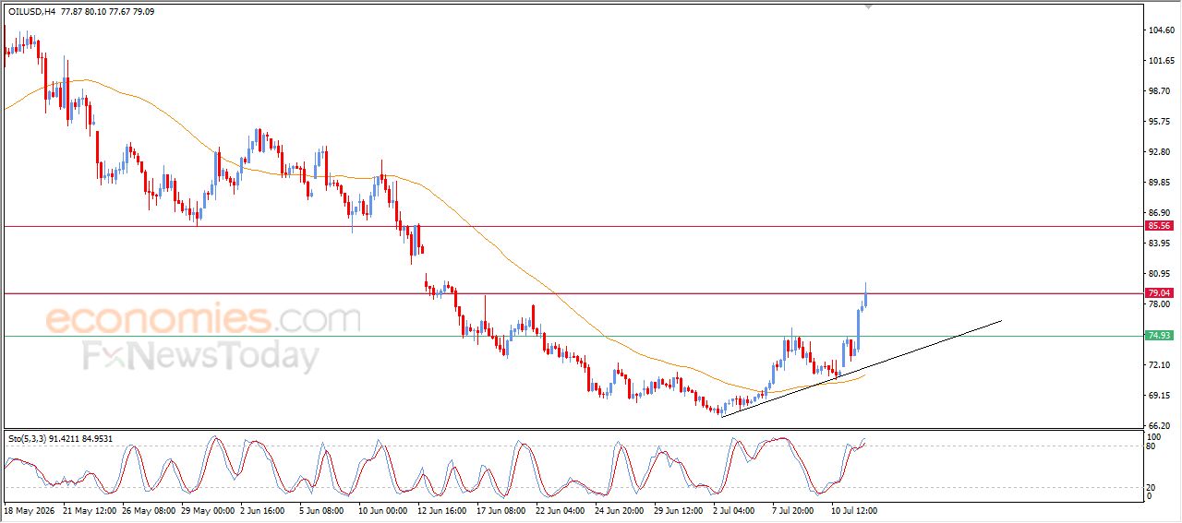Click the 104.60 price axis label
Image resolution: width=1182 pixels, height=523 pixels.
[x=1162, y=30]
